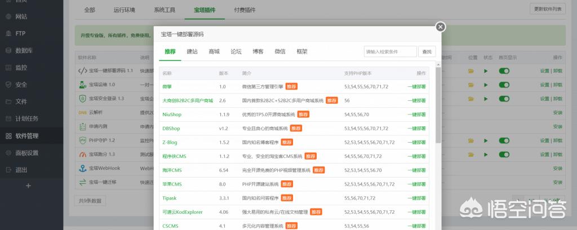Open 监控 in the sidebar
The width and height of the screenshot is (577, 230).
pos(21,68)
